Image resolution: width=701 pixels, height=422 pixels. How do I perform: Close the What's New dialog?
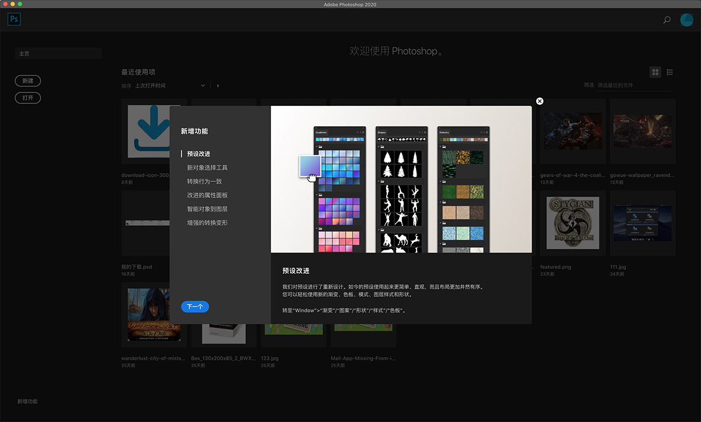click(540, 101)
